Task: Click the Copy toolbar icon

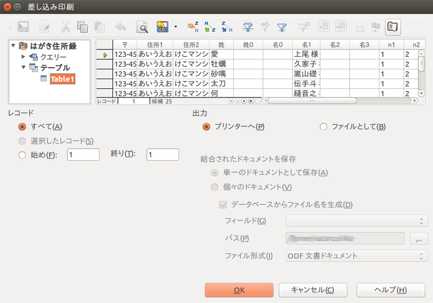Action: coord(82,27)
